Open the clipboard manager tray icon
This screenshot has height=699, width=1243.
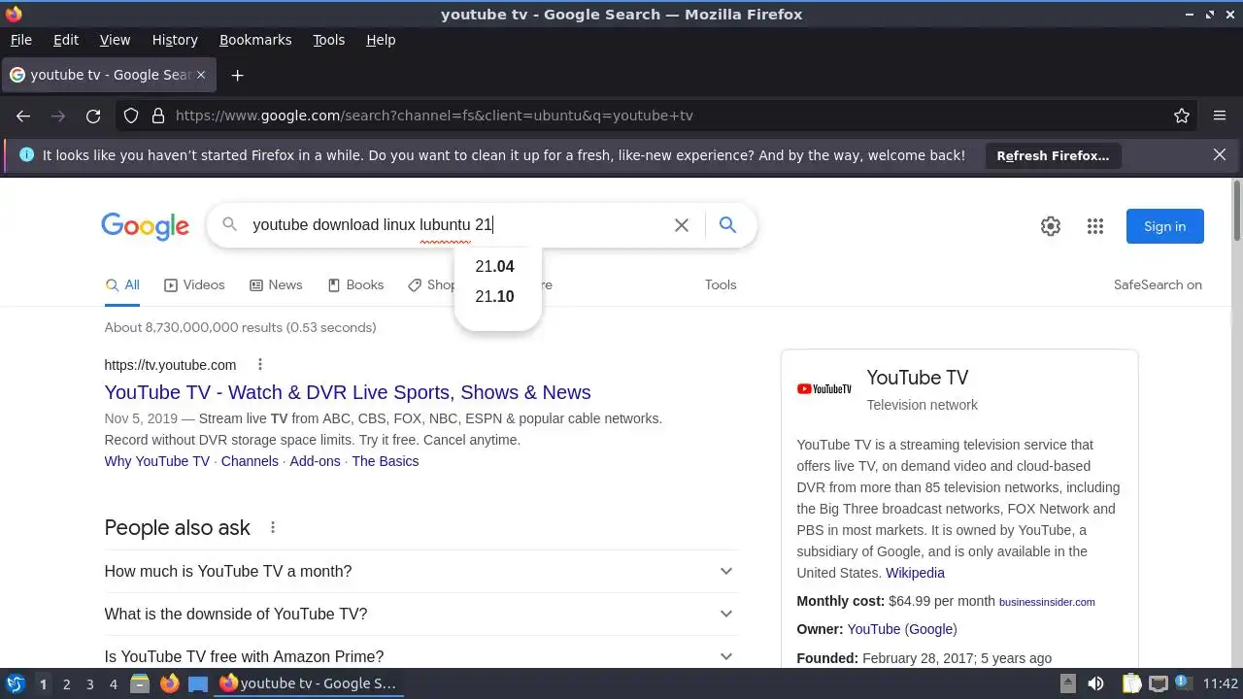click(1131, 683)
